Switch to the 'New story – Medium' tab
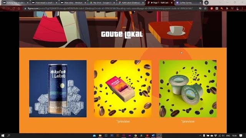 pyautogui.click(x=73, y=3)
